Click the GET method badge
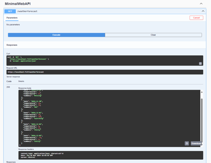Screen dimensions: 211x163 [x=10, y=11]
